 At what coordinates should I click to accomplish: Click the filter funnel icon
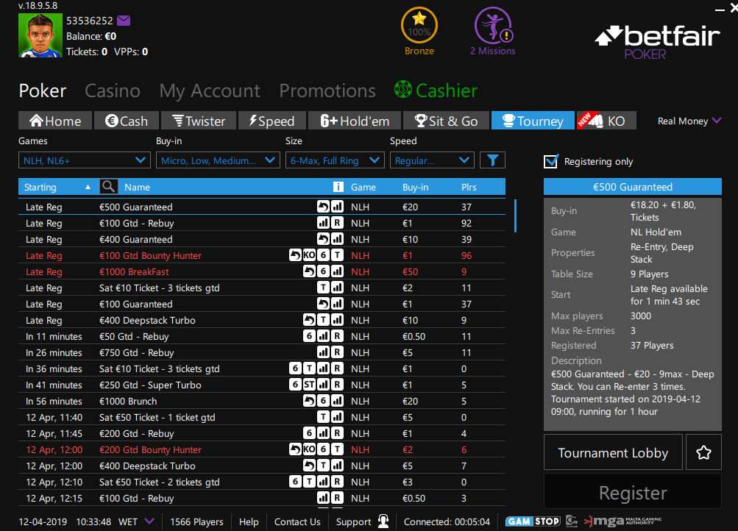pos(492,160)
